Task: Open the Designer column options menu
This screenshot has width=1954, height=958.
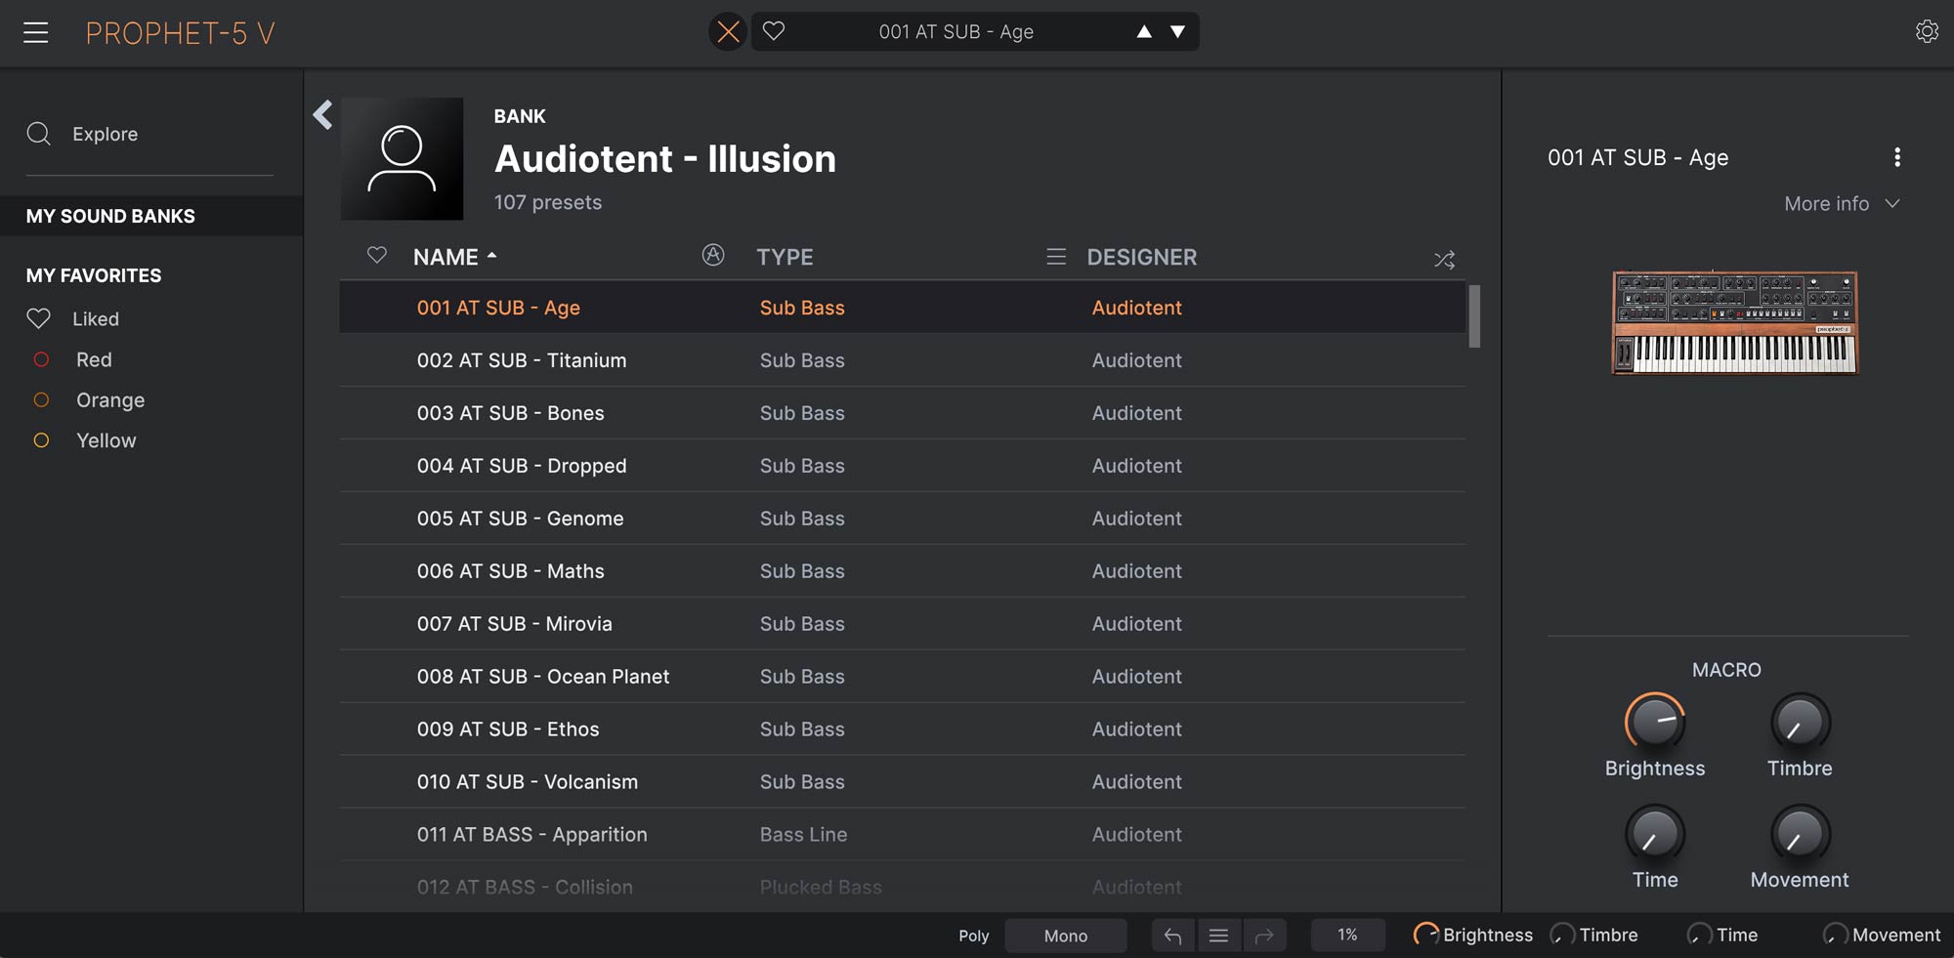Action: click(x=1056, y=257)
